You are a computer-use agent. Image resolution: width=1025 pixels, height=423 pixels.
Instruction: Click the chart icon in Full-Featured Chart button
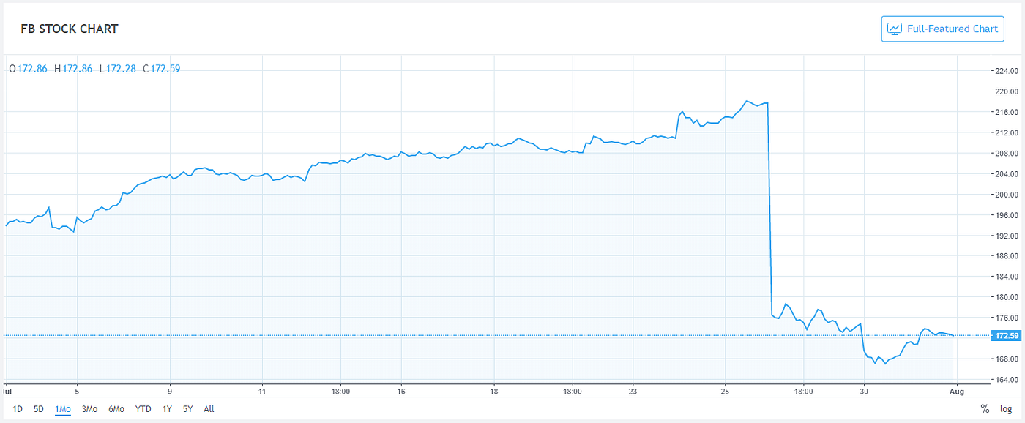click(x=895, y=29)
